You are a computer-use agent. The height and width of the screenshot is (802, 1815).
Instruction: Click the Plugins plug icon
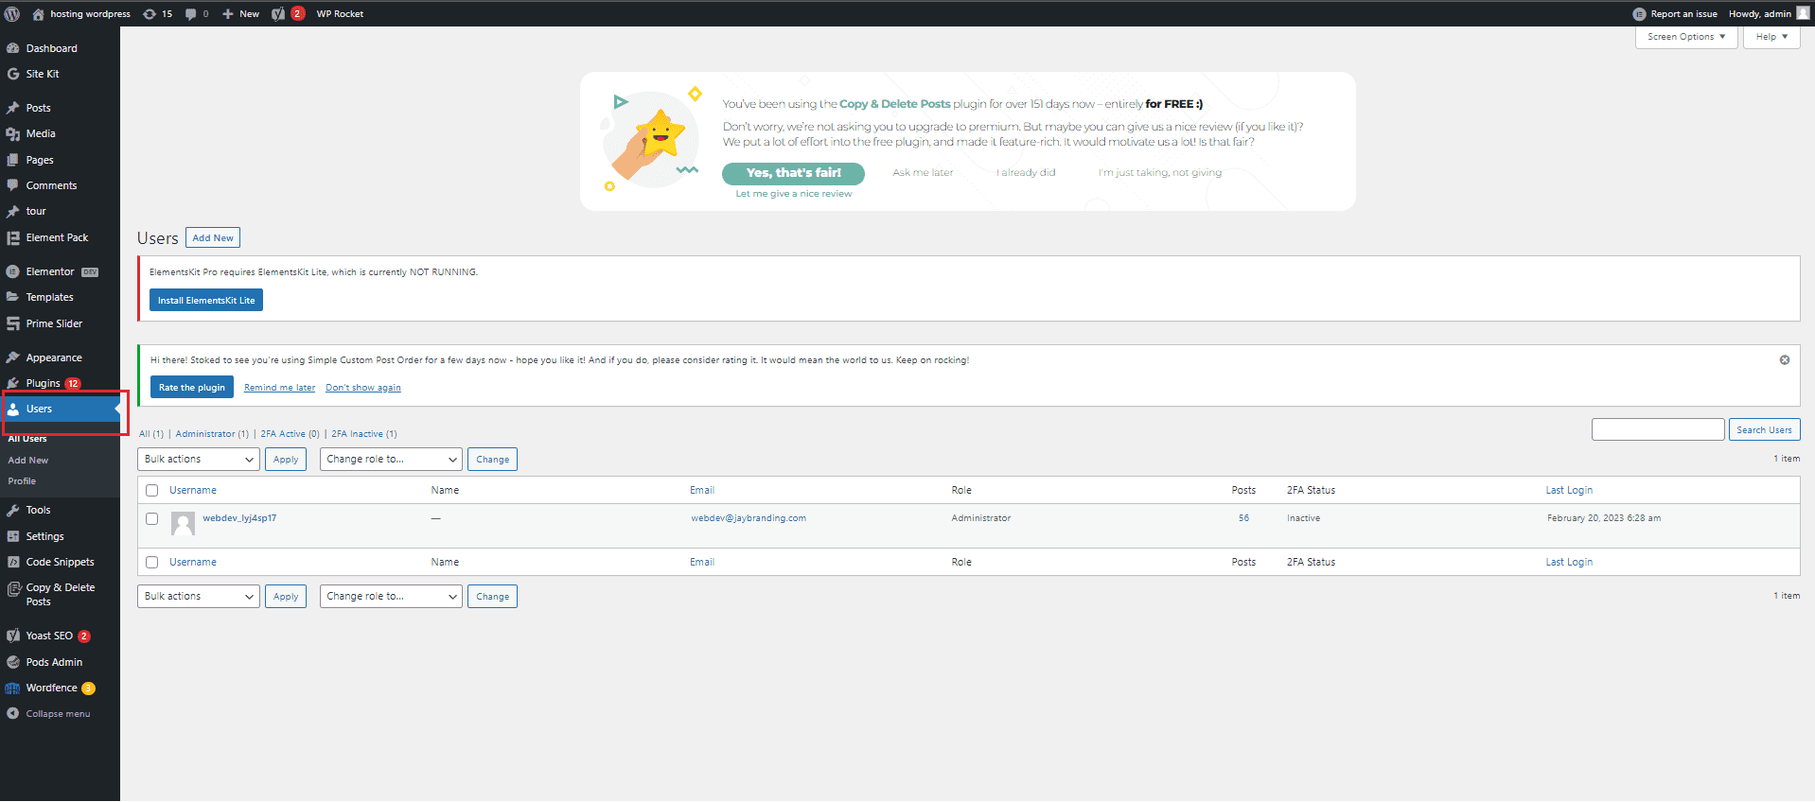pos(13,383)
